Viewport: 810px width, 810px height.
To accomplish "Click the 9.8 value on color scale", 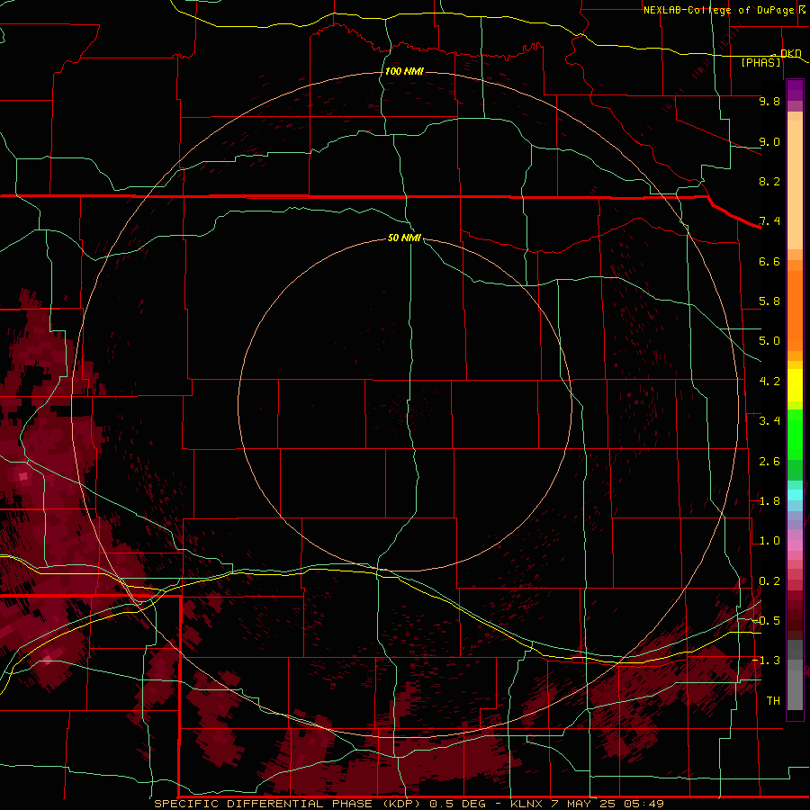I will point(769,101).
